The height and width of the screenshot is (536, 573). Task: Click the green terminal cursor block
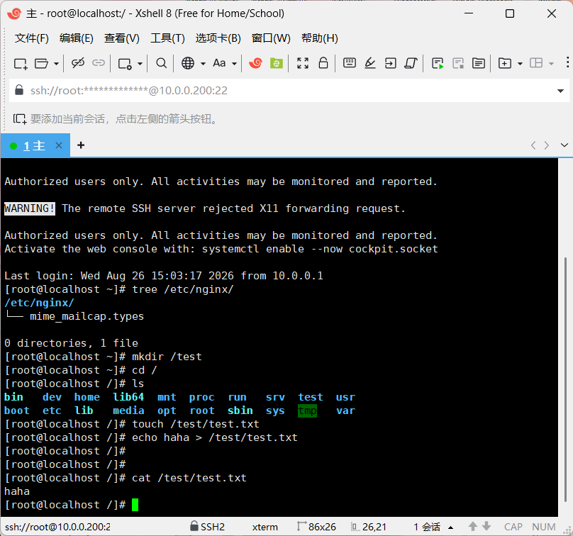point(135,505)
